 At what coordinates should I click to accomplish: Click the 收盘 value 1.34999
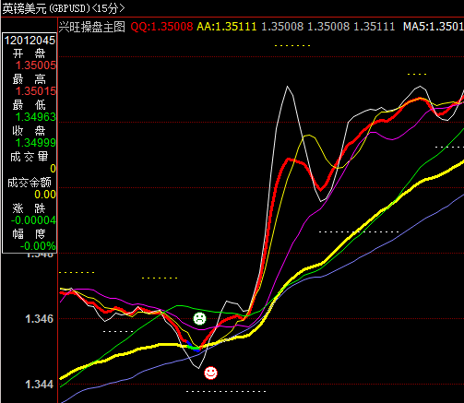click(36, 143)
